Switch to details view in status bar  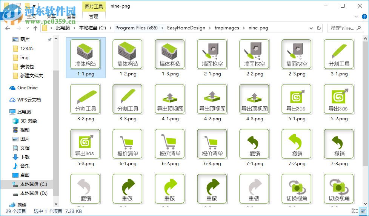click(355, 211)
